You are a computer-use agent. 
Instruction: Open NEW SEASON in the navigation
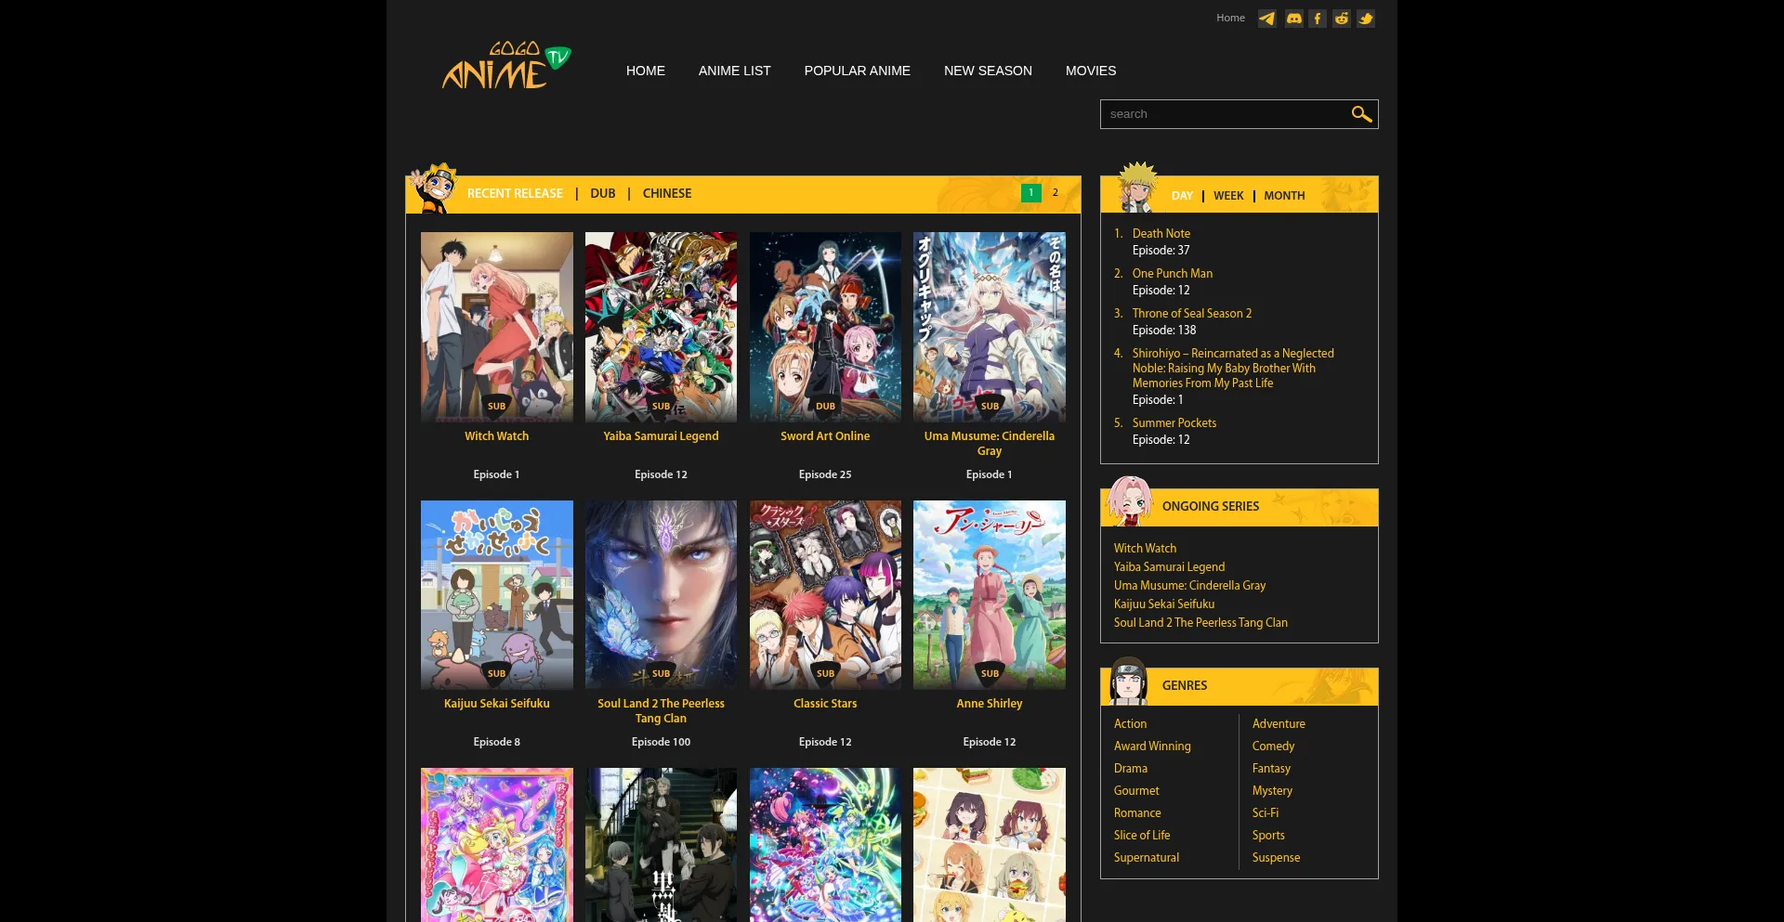click(988, 71)
